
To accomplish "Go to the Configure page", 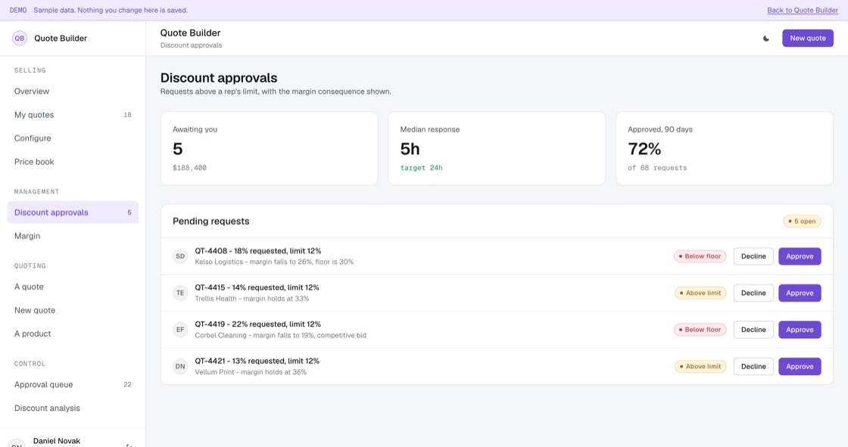I will click(x=73, y=138).
